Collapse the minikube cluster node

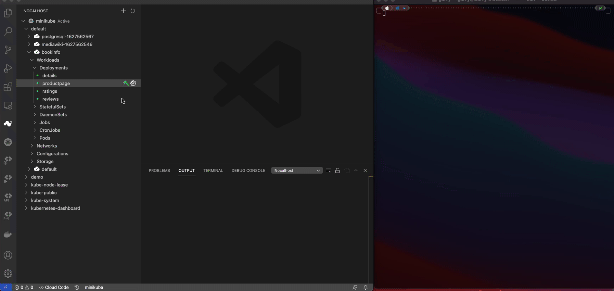click(23, 21)
